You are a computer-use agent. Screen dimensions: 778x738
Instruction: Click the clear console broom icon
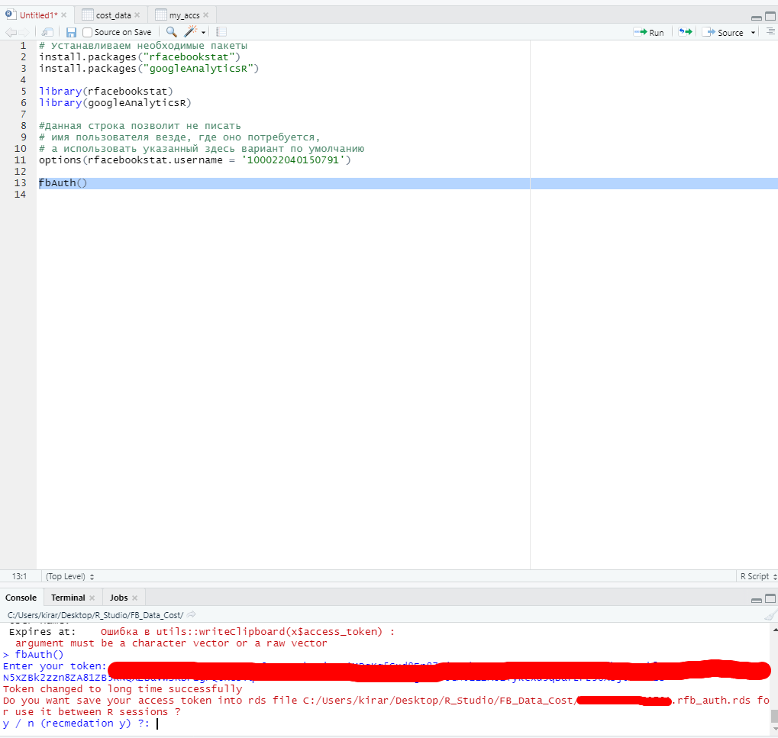[770, 614]
